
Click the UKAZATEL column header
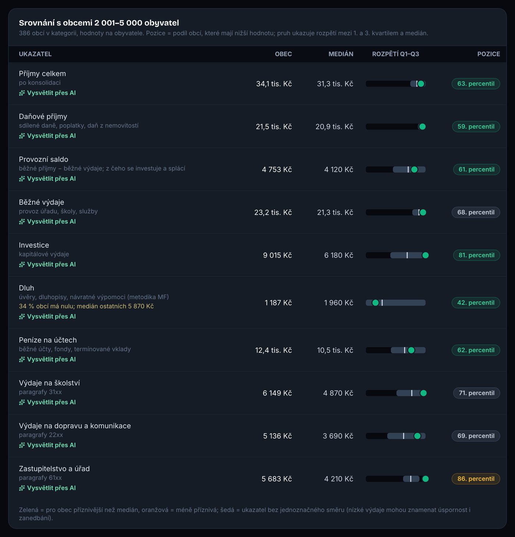click(35, 54)
